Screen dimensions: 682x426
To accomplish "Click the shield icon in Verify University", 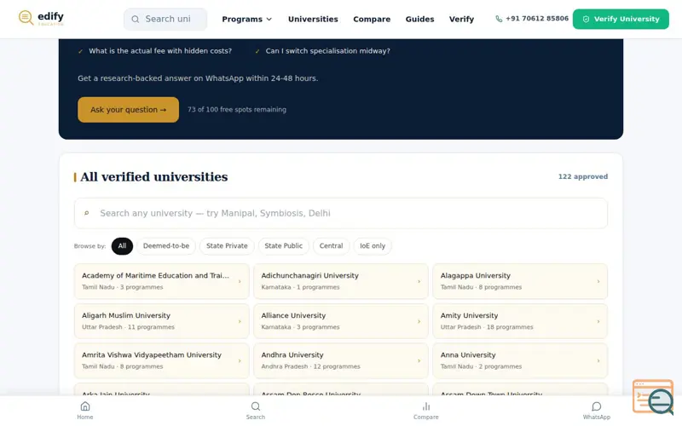I will [586, 19].
